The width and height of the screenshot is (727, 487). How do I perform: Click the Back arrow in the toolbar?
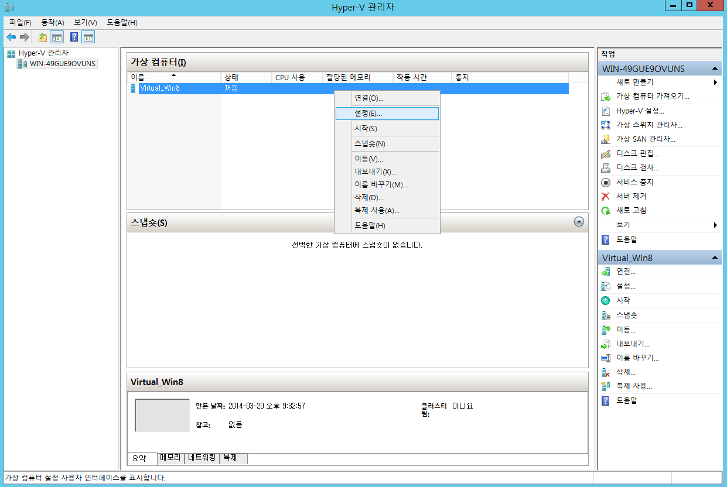(x=11, y=37)
